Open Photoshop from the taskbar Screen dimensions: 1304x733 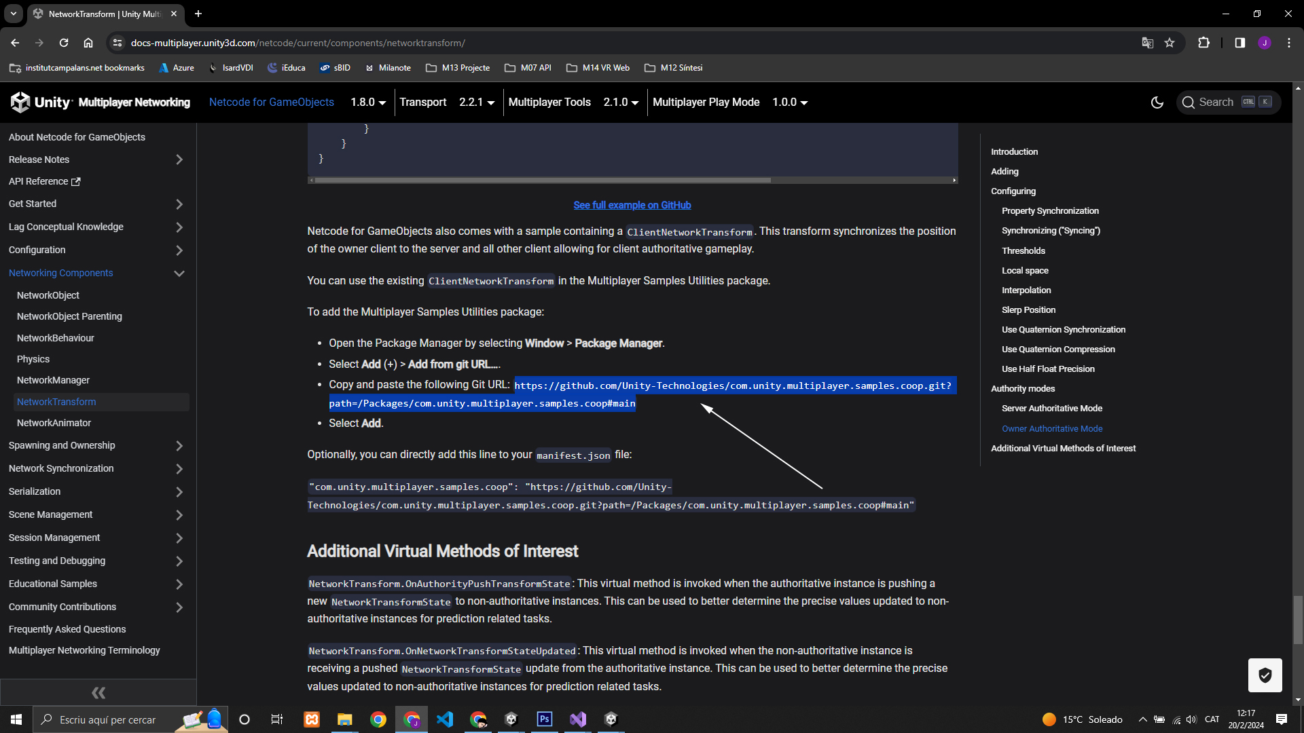tap(545, 719)
